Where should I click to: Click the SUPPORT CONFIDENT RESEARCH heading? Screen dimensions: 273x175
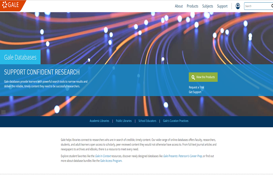pyautogui.click(x=42, y=72)
